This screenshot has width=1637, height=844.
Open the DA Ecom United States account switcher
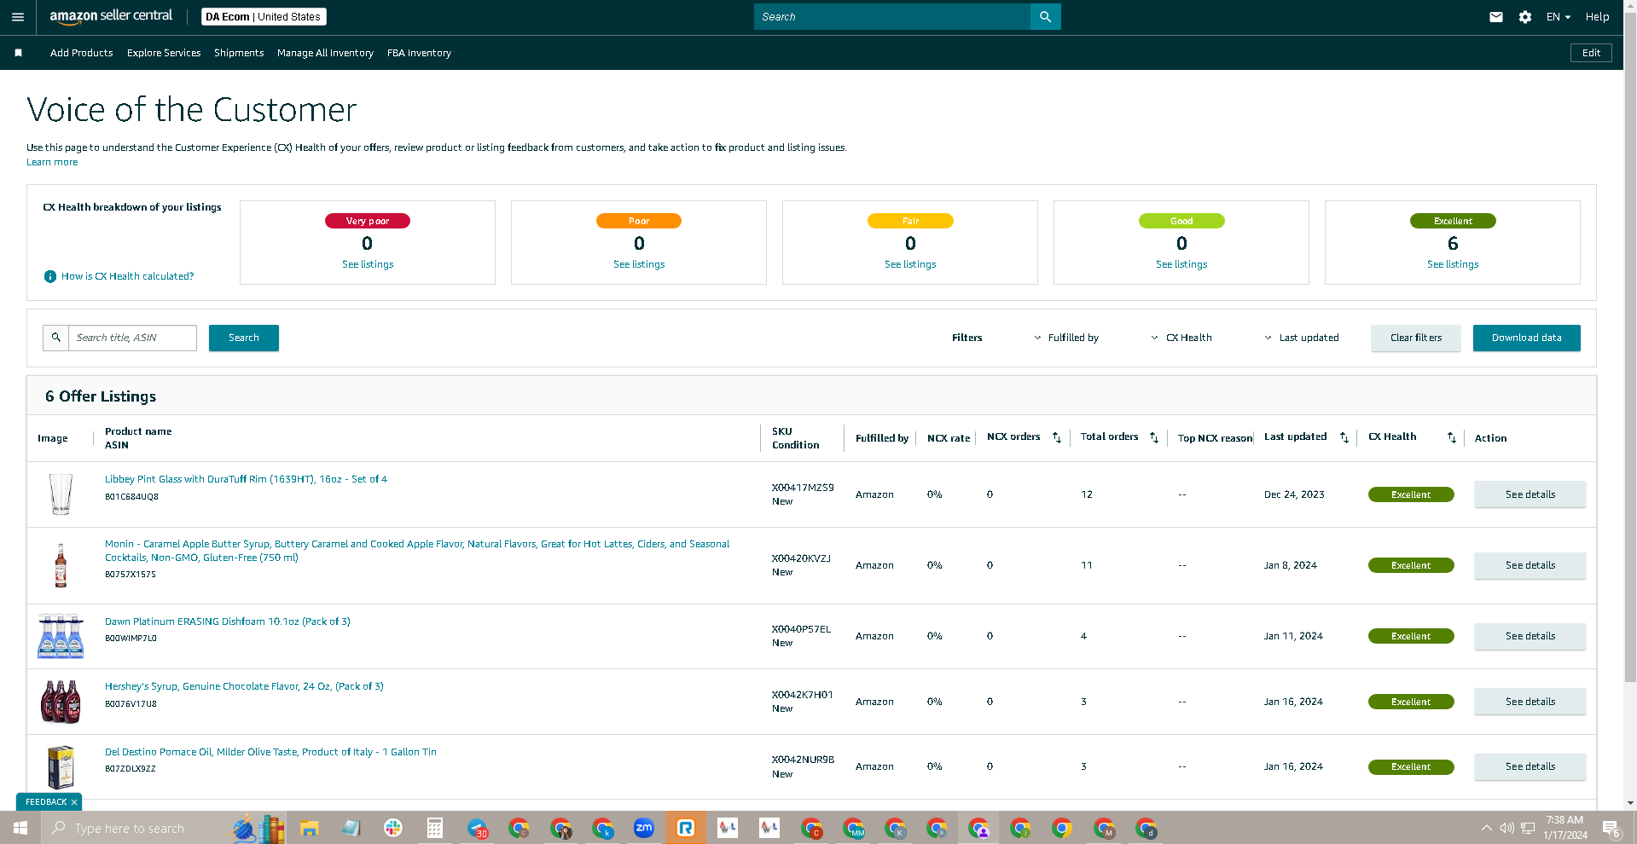click(x=264, y=17)
